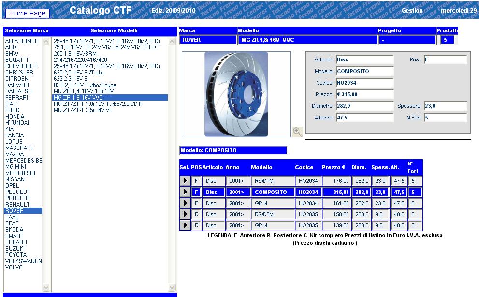Select BUGATTI brand
Viewport: 479px width, 297px height.
[16, 60]
